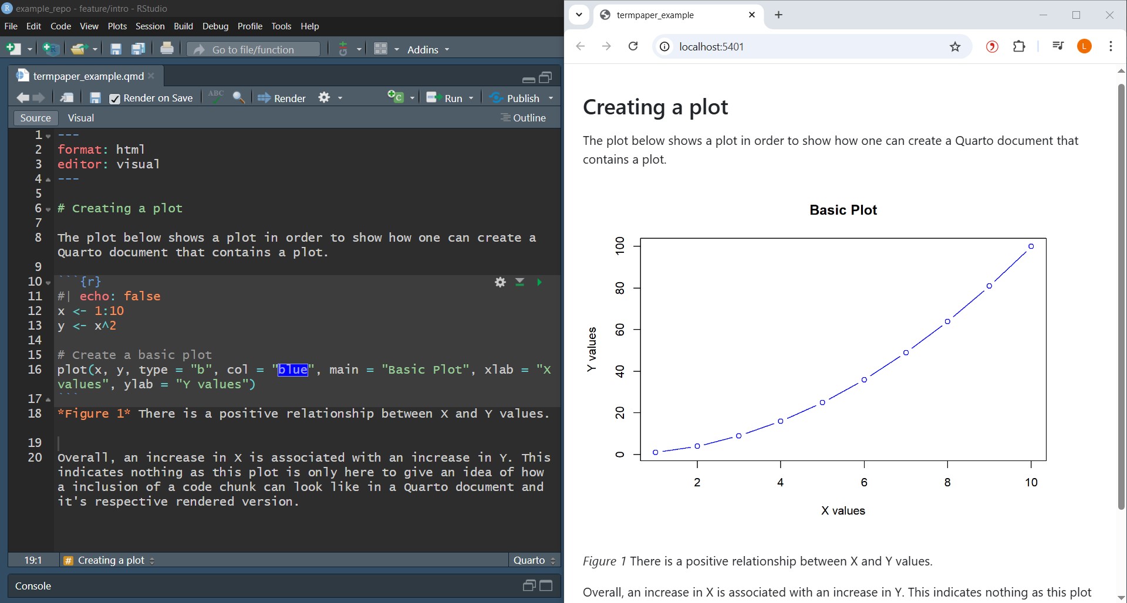Maximize the Console pane
Viewport: 1127px width, 603px height.
546,585
